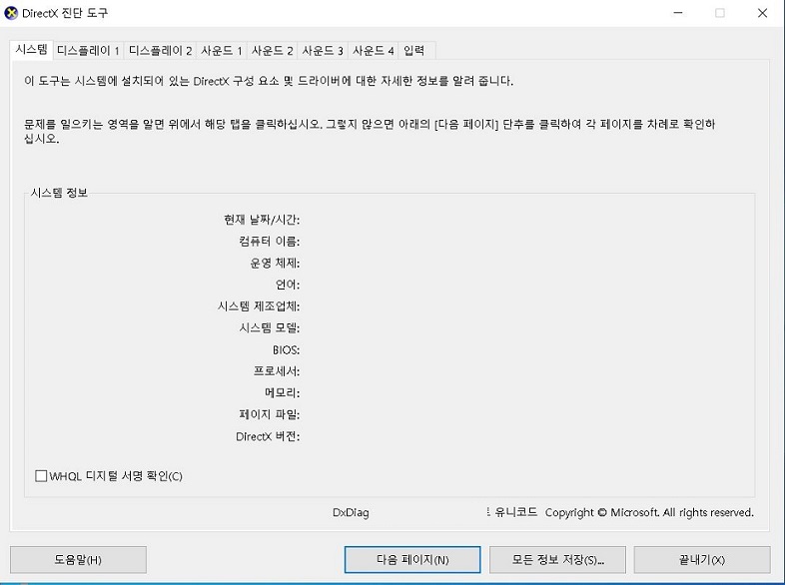Click the DirectX icon in the title bar
The image size is (785, 585).
[11, 13]
